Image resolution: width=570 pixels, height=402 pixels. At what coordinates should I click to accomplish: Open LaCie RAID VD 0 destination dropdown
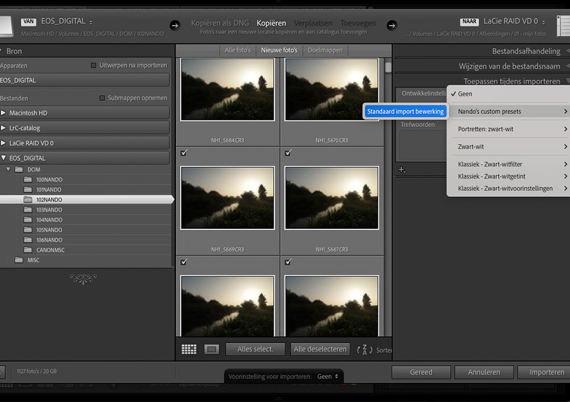coord(514,21)
